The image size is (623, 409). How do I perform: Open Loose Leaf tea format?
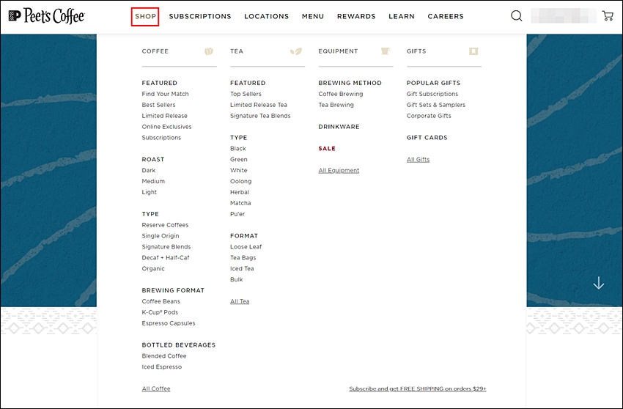tap(246, 247)
